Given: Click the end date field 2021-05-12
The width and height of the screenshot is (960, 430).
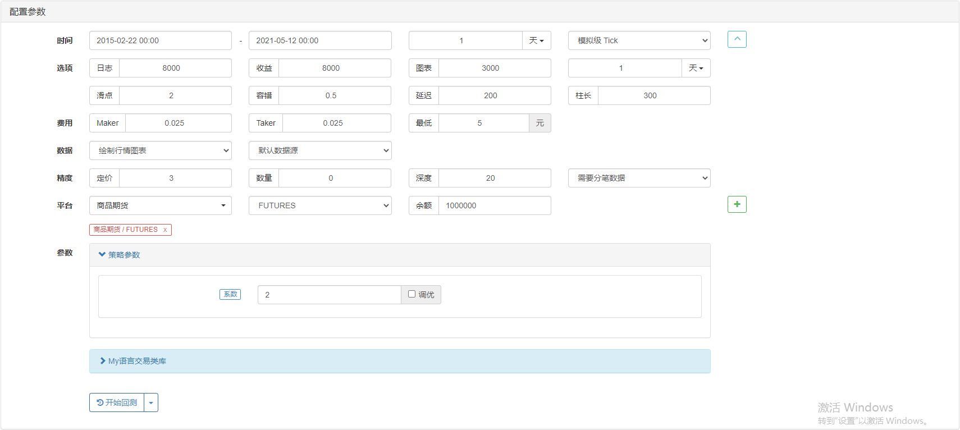Looking at the screenshot, I should (319, 40).
